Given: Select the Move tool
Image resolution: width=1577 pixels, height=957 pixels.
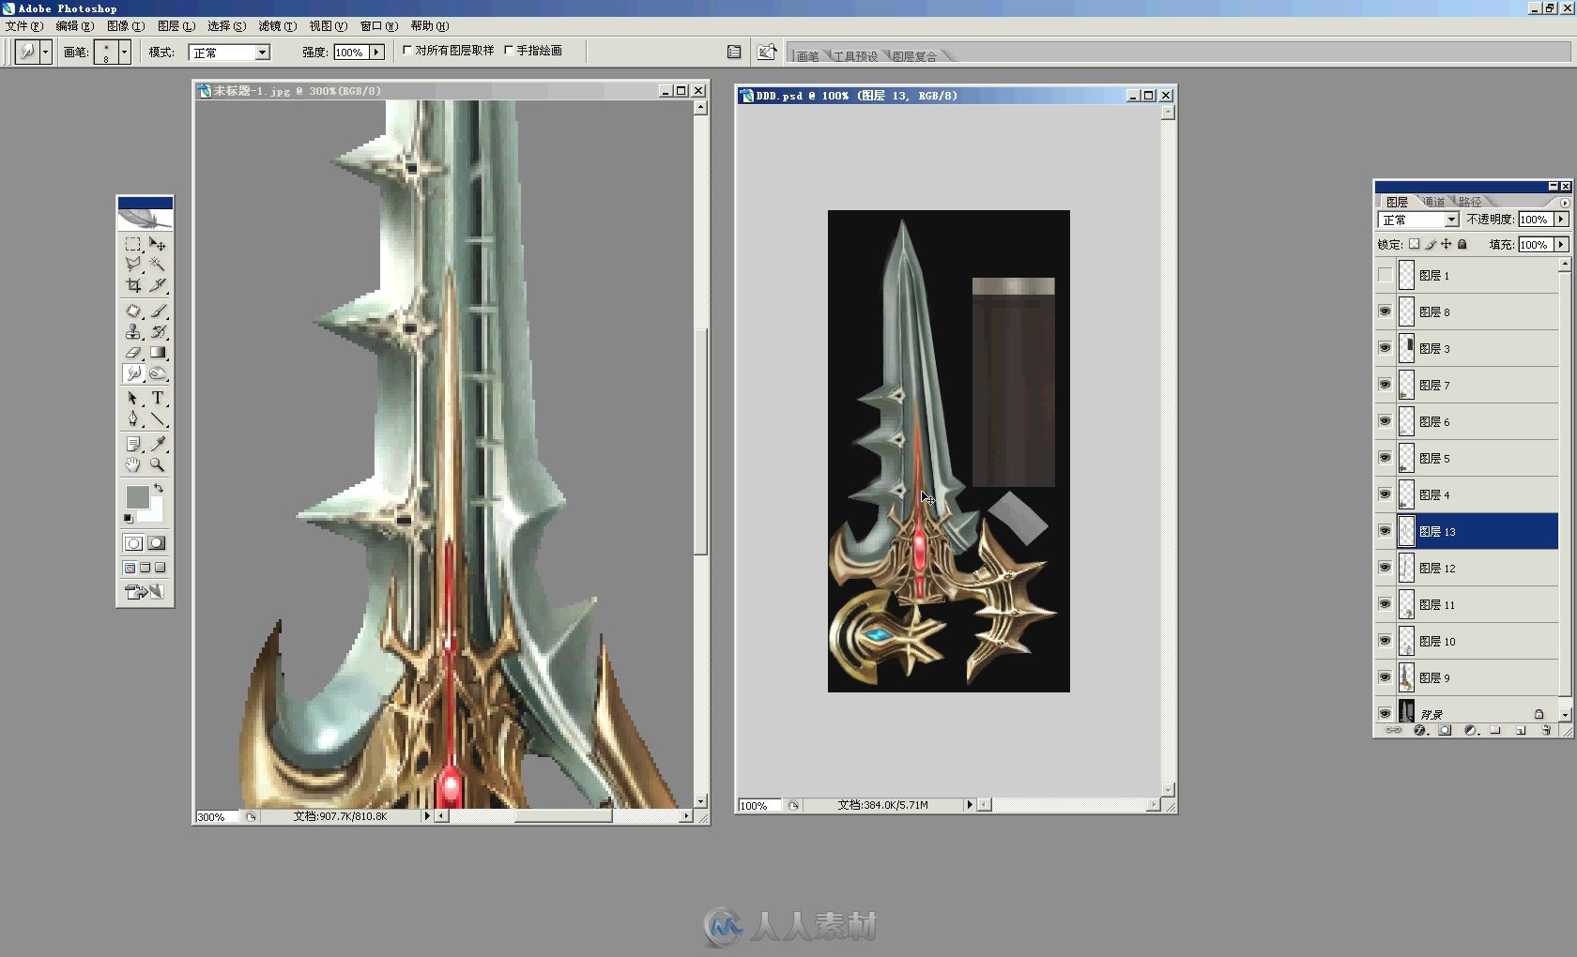Looking at the screenshot, I should [158, 243].
